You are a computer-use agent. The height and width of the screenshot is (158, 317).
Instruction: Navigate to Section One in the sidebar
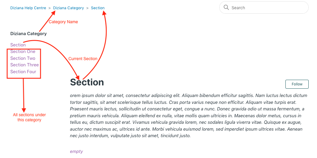23,51
